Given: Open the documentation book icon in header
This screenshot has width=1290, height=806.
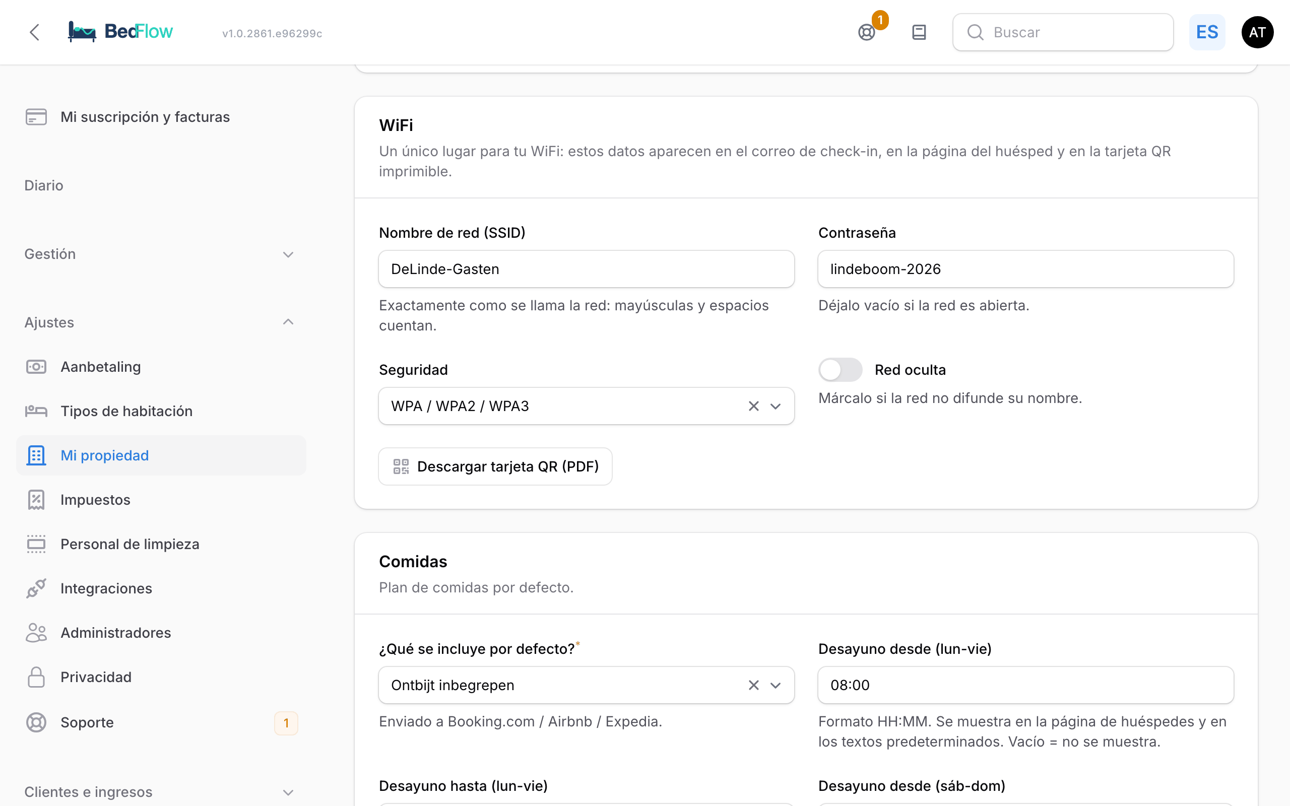Looking at the screenshot, I should pyautogui.click(x=919, y=33).
